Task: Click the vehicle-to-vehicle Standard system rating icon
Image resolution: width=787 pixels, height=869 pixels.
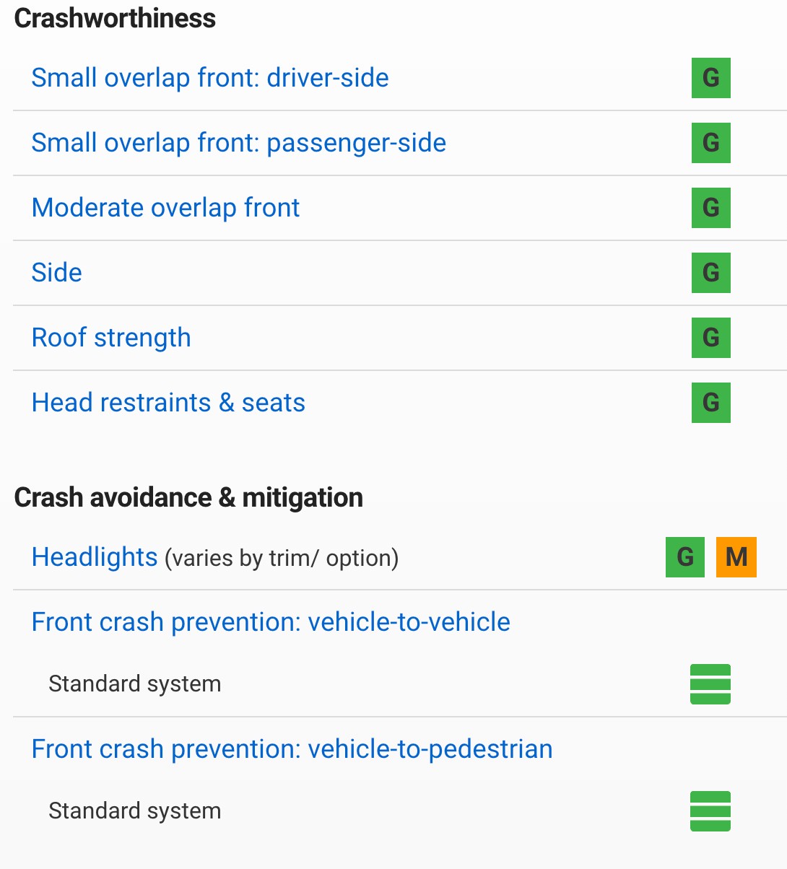Action: pos(710,684)
